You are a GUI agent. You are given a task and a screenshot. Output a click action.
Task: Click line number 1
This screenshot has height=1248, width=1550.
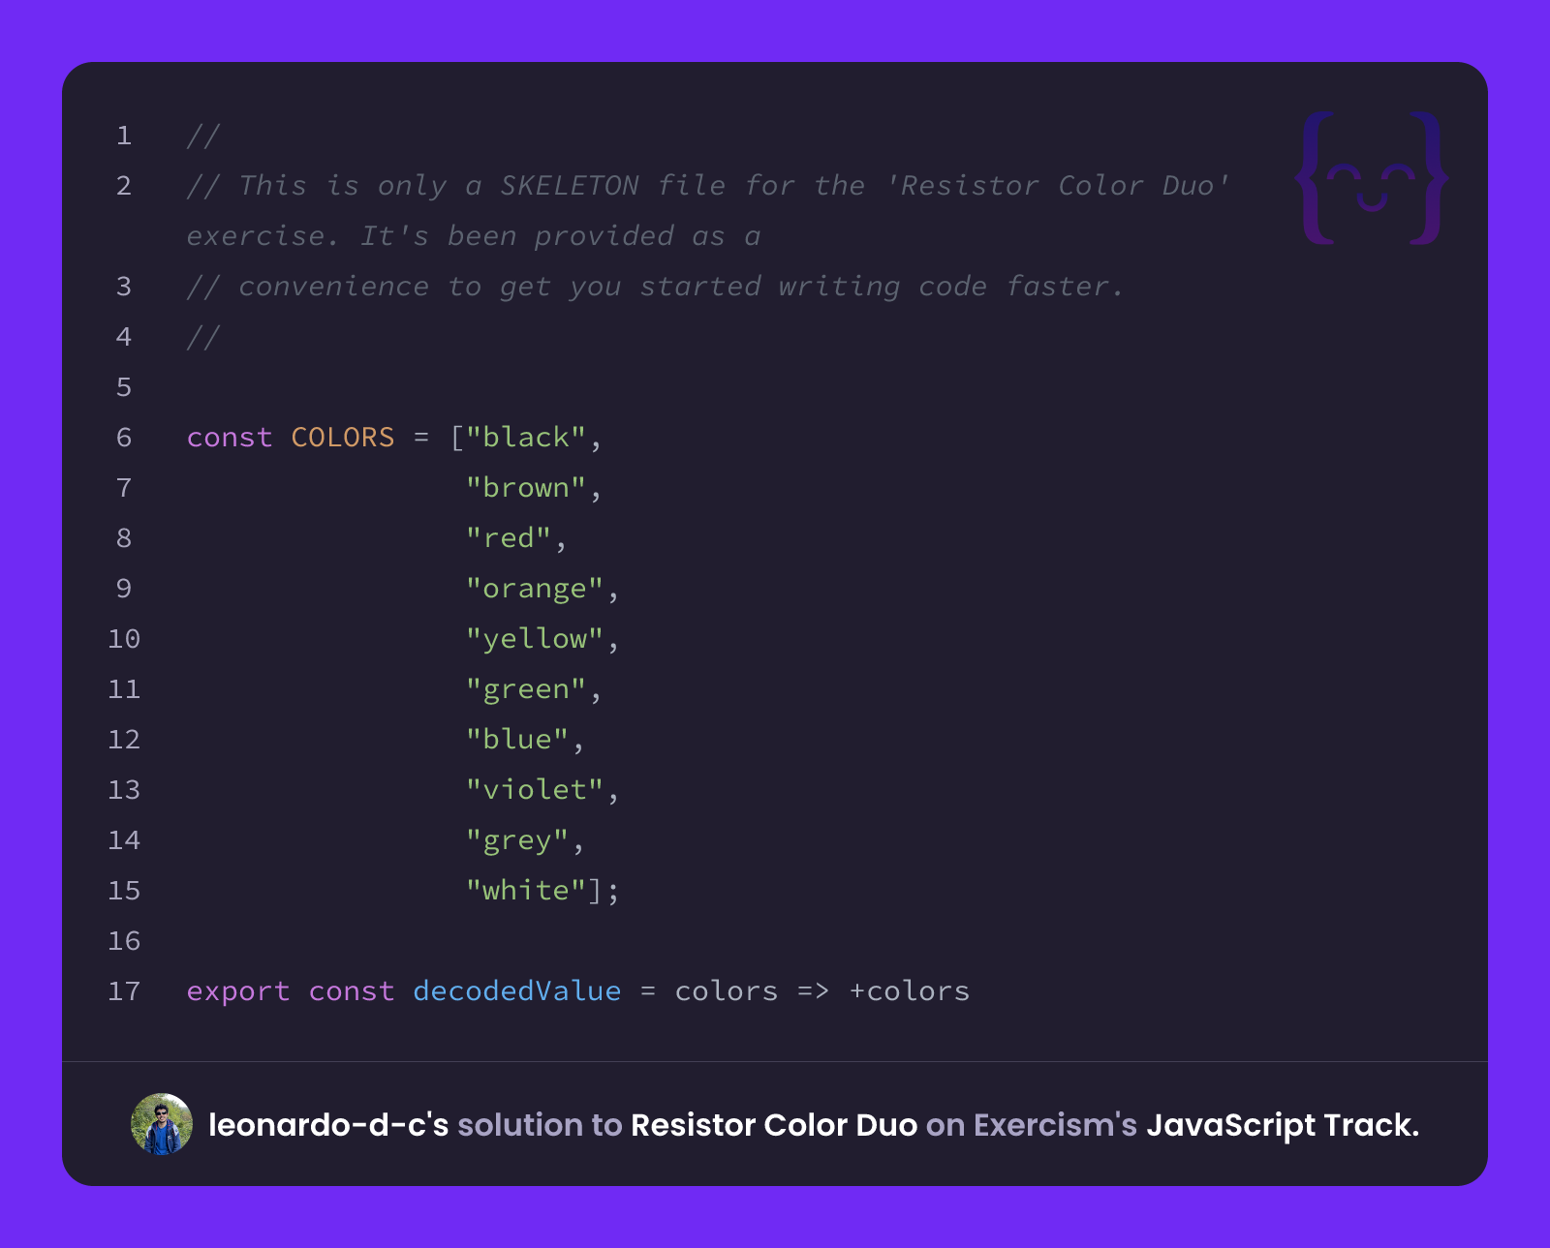(x=124, y=136)
